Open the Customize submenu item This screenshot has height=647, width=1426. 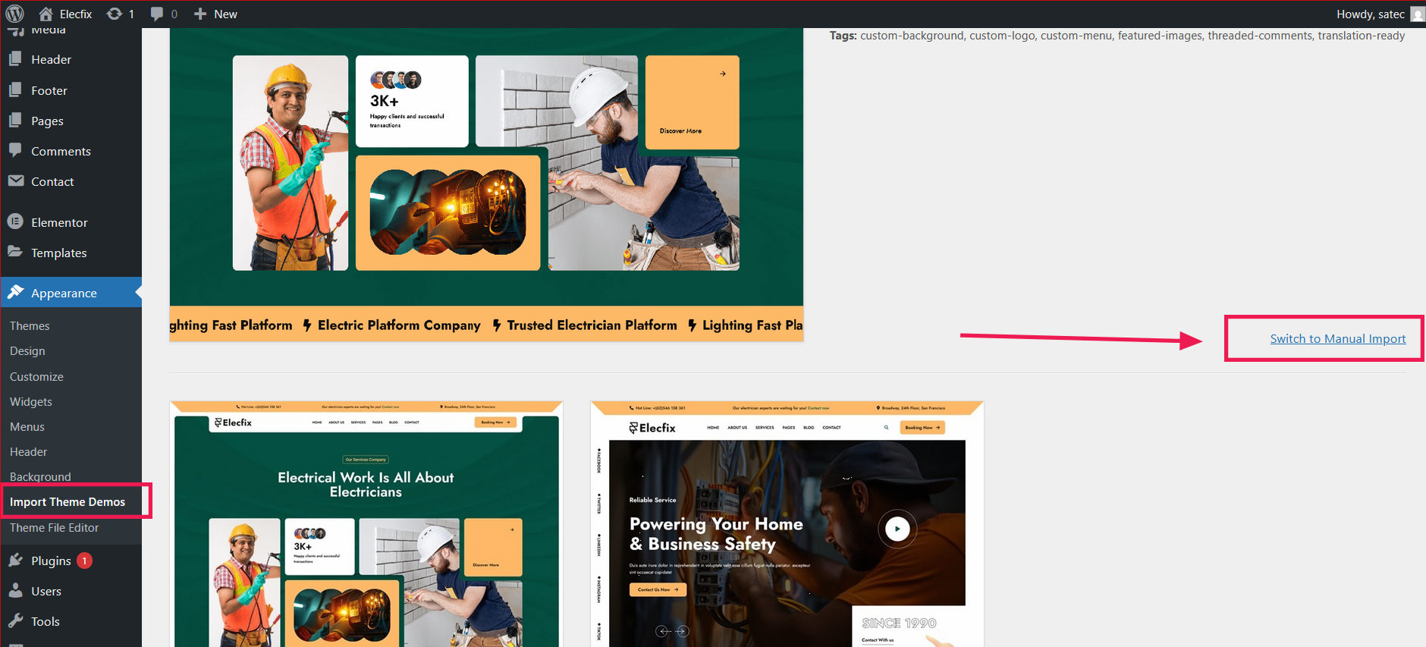[x=36, y=376]
